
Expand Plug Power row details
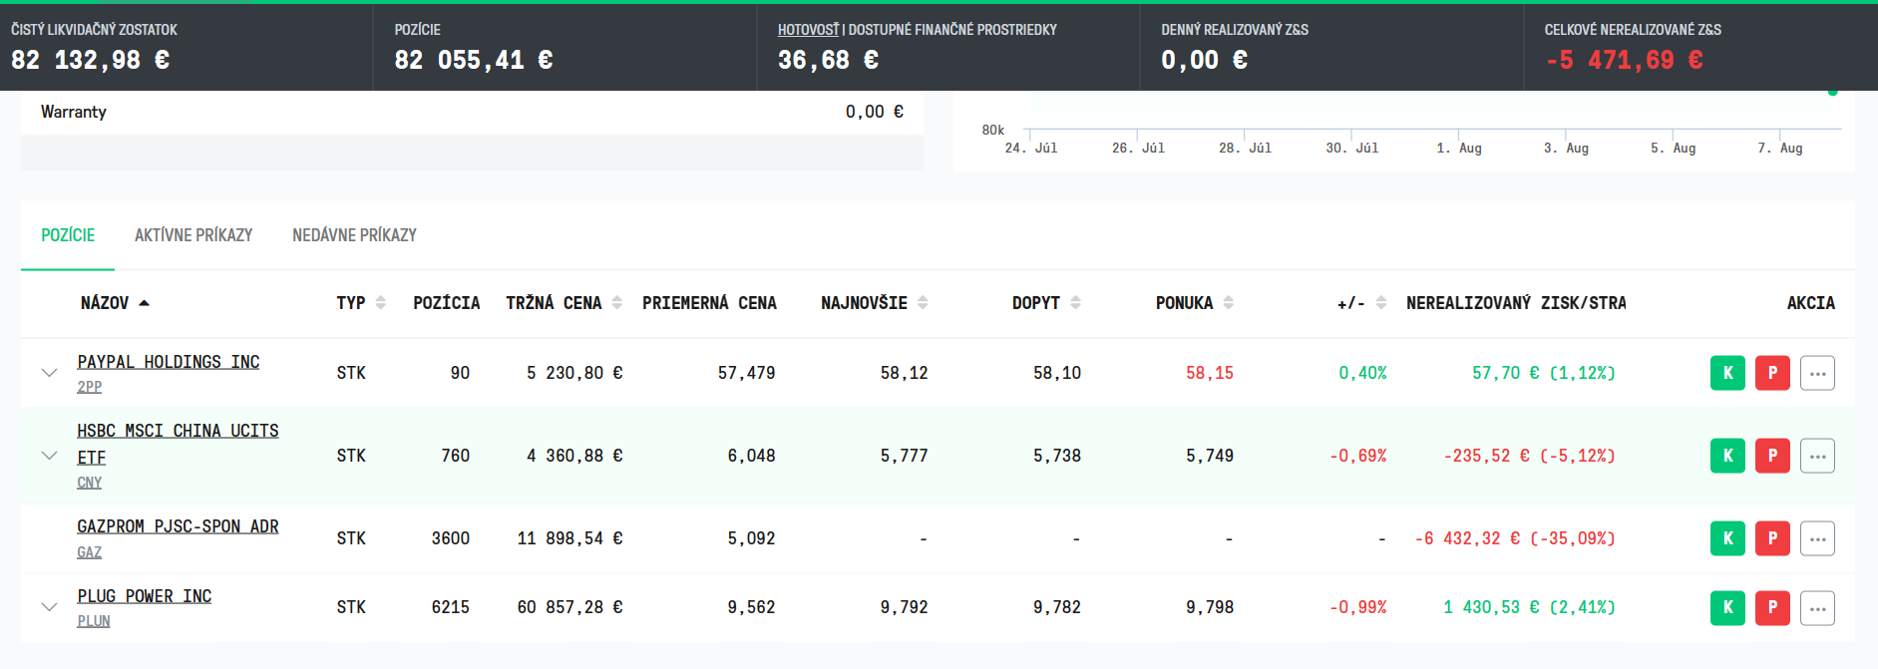click(49, 607)
